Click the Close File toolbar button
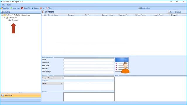187x105 pixels. pyautogui.click(x=26, y=8)
